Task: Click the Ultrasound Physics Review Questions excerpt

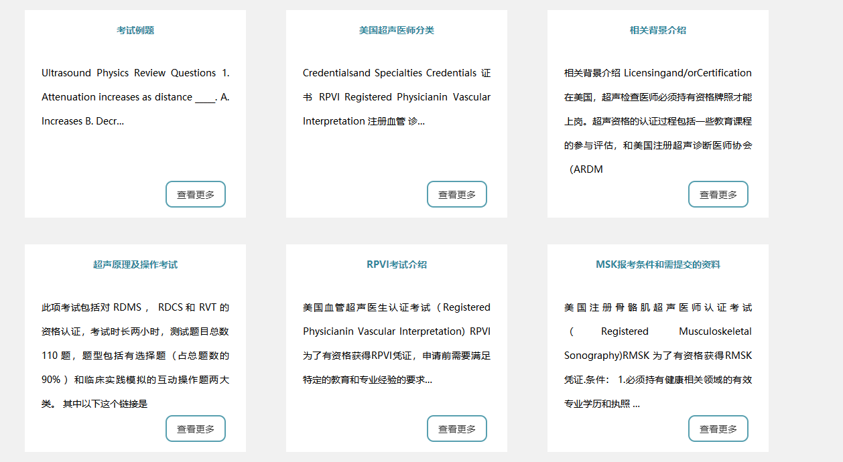Action: tap(135, 97)
